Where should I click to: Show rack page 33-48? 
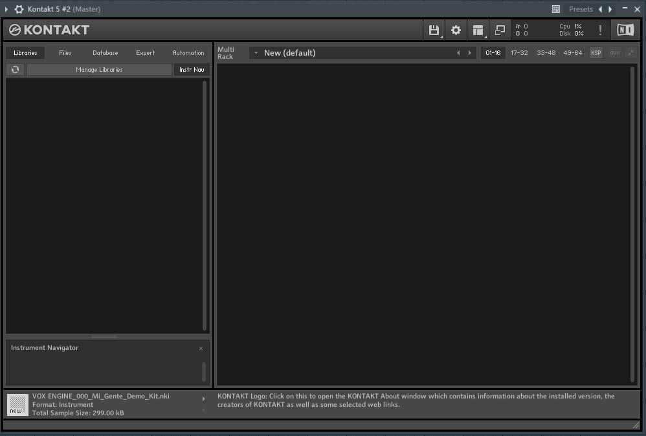pyautogui.click(x=546, y=52)
